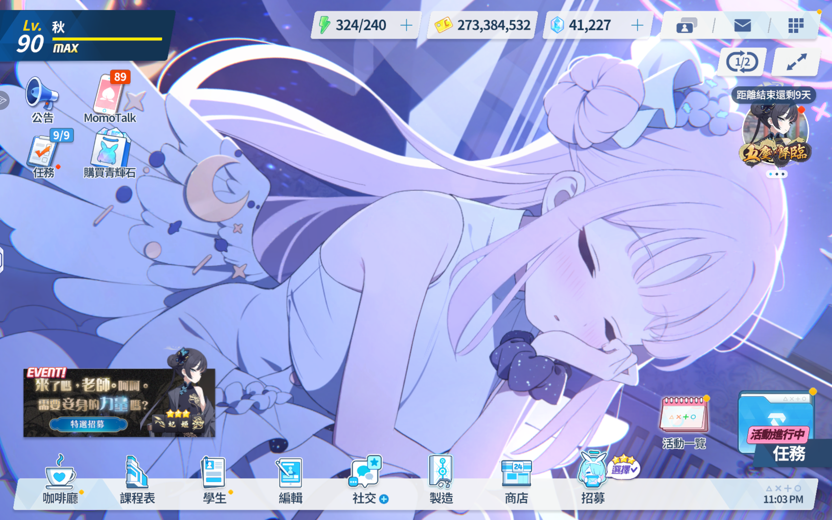Open player profile Lv. 90 panel
The image size is (832, 520).
tap(86, 36)
